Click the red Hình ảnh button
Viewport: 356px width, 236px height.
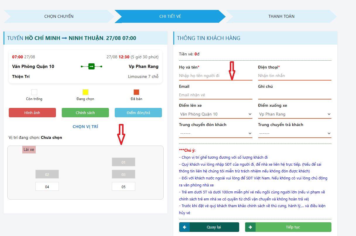coord(32,113)
